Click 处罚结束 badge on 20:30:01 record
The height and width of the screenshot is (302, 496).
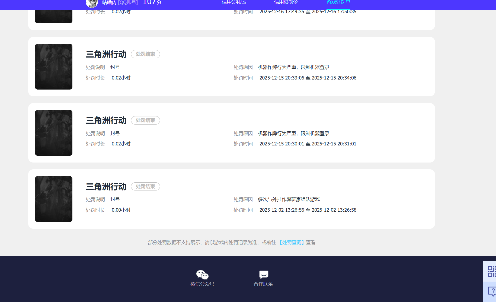(x=145, y=120)
